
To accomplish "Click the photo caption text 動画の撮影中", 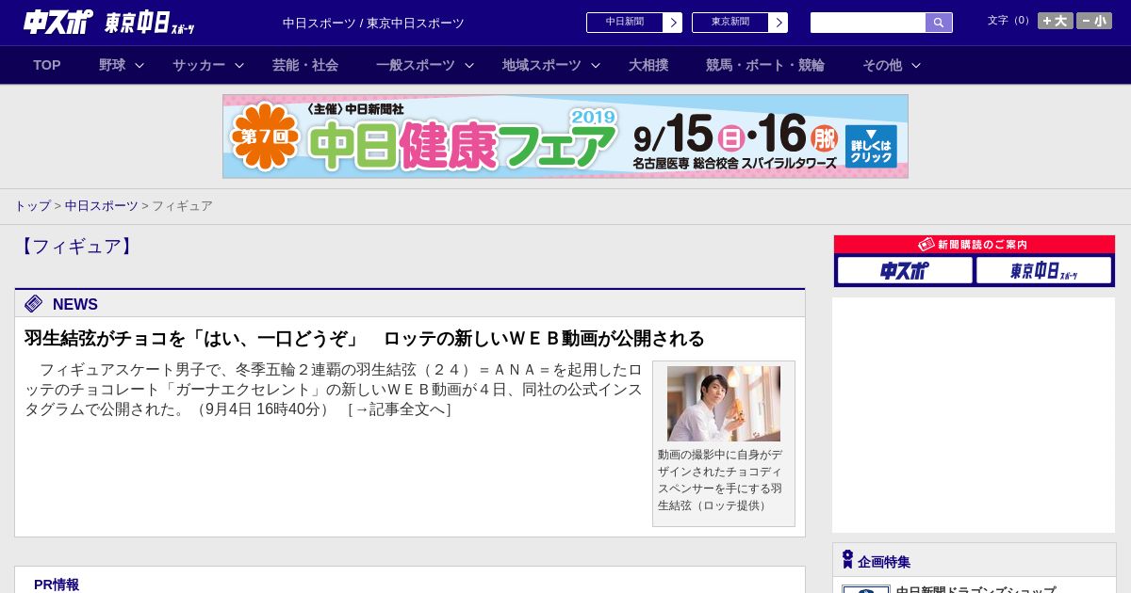I will pos(720,480).
